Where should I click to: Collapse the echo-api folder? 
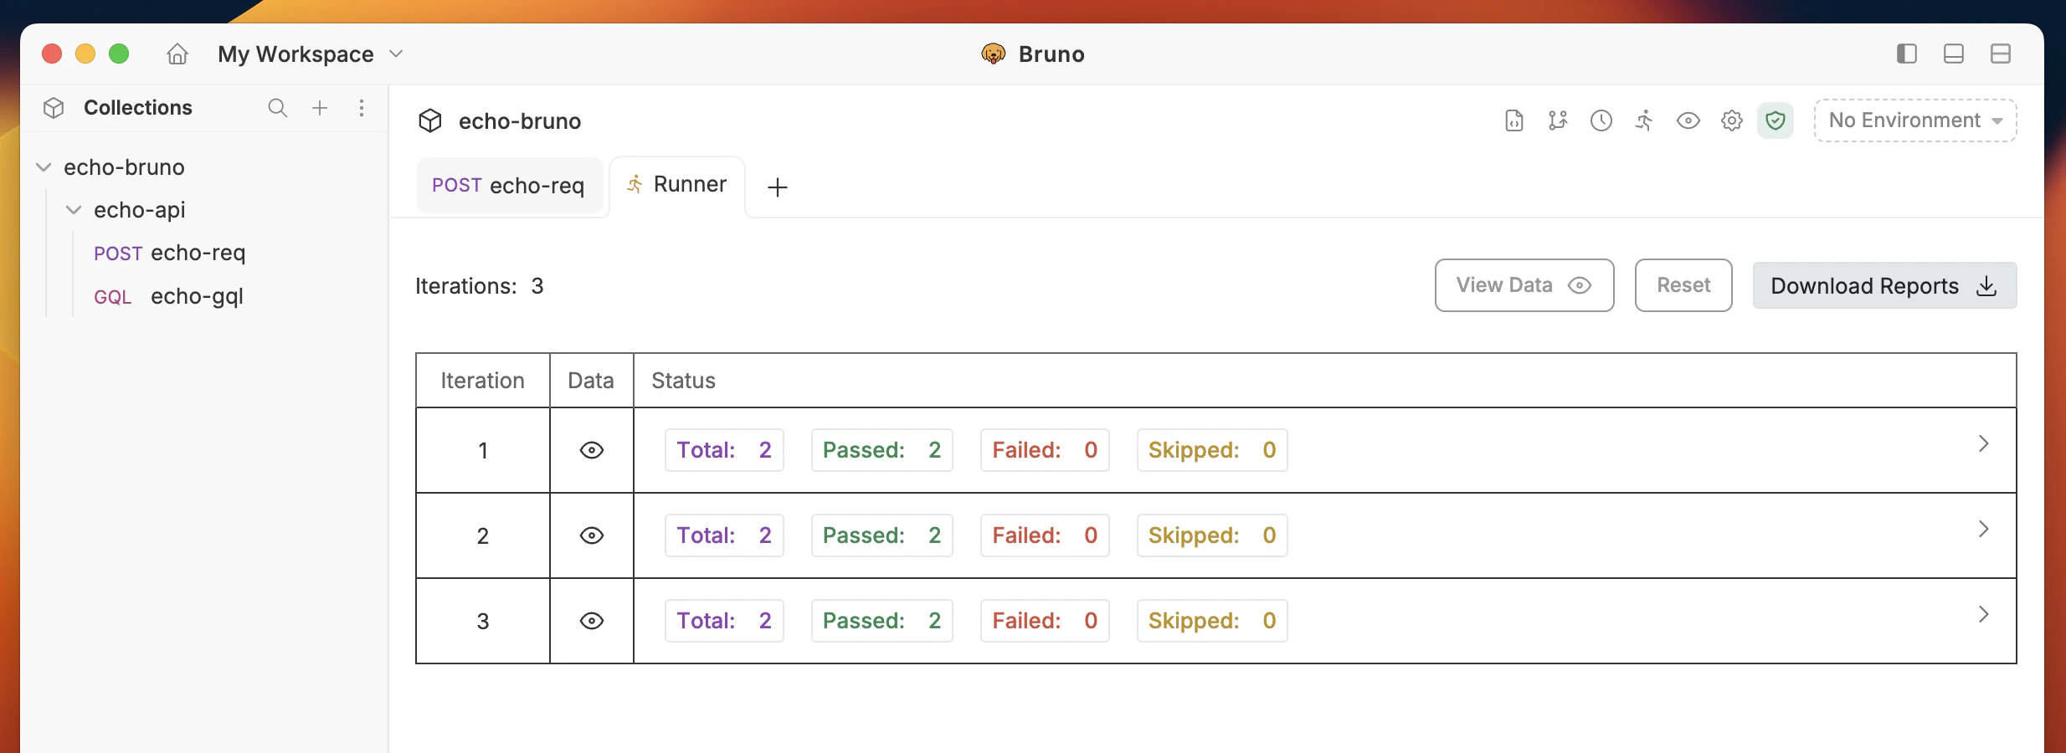(x=74, y=209)
